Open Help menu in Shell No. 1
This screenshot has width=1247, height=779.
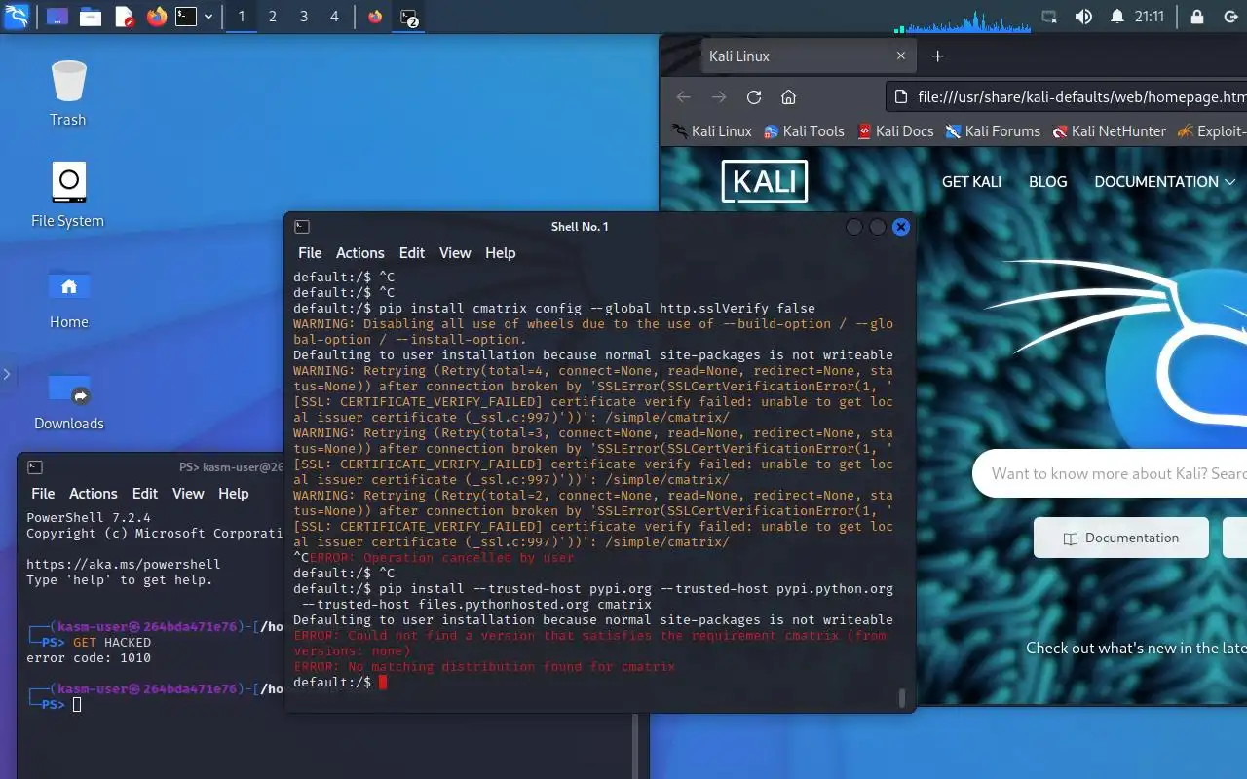500,252
